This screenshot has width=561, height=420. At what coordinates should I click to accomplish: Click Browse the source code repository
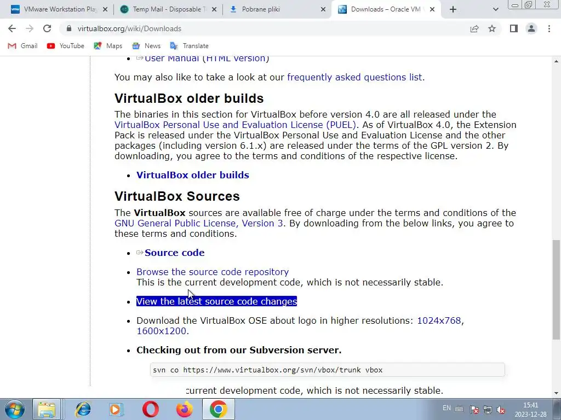[x=213, y=272]
